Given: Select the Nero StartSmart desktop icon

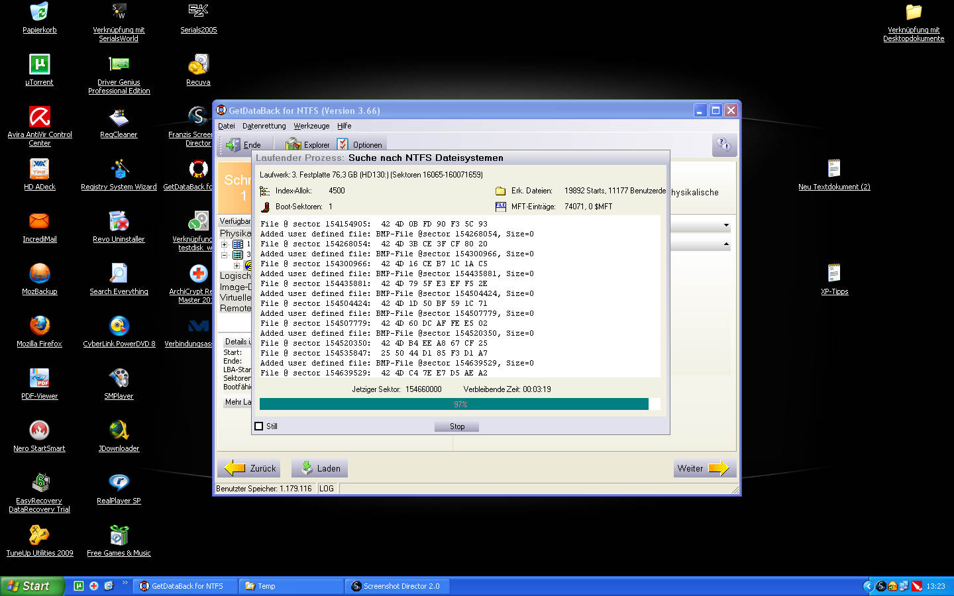Looking at the screenshot, I should [x=40, y=430].
